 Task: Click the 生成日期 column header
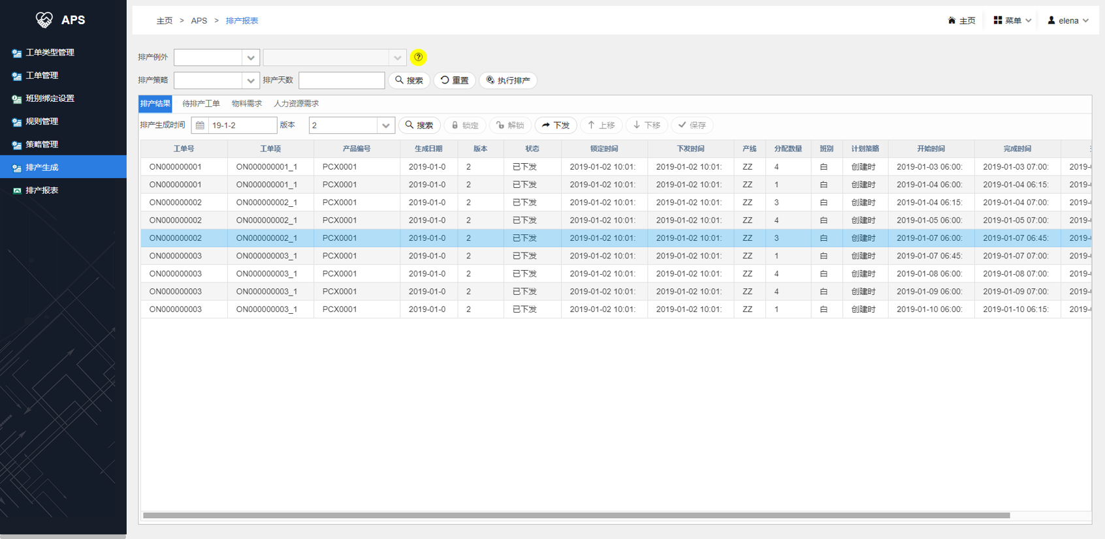pos(428,149)
